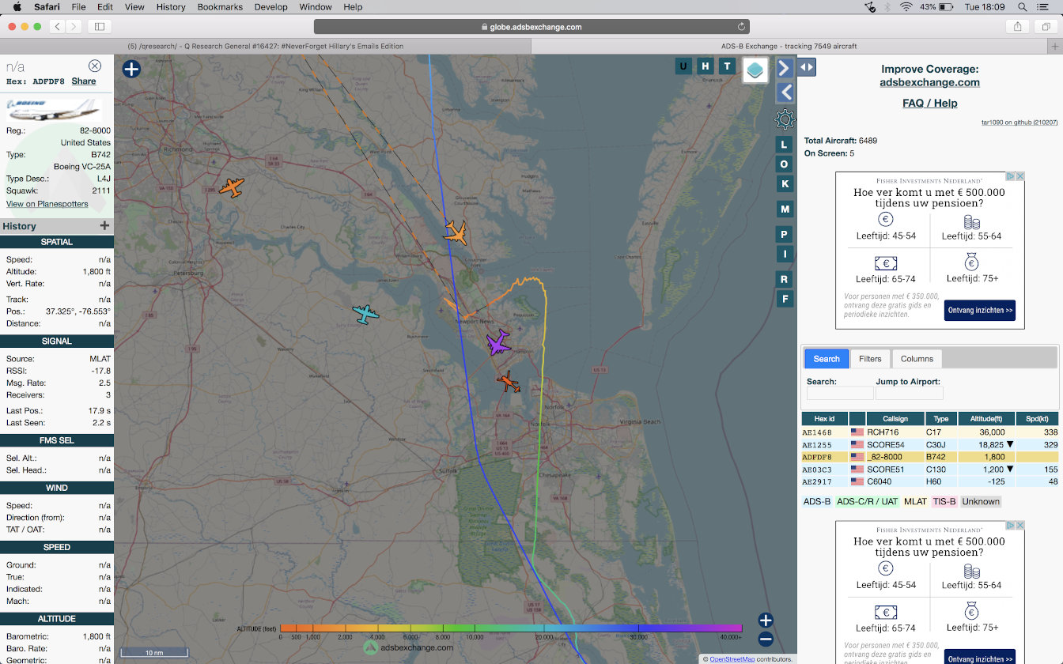Sort table by Altitude(ft) column
The height and width of the screenshot is (664, 1063).
(x=986, y=419)
